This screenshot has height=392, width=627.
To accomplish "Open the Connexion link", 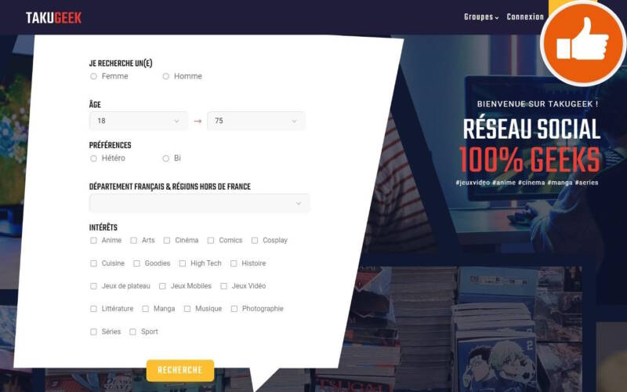I will pos(525,16).
